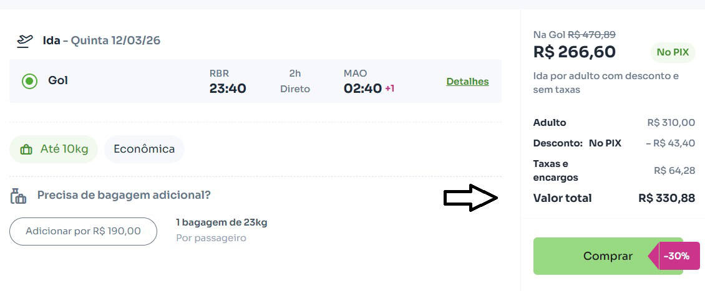Viewport: 705px width, 291px height.
Task: Click Adicionar por R$ 190,00 button
Action: pyautogui.click(x=83, y=231)
